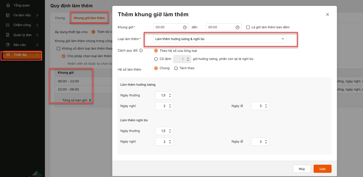Click clock icon in end time field
Screen dimensions: 363x177
[x=238, y=27]
